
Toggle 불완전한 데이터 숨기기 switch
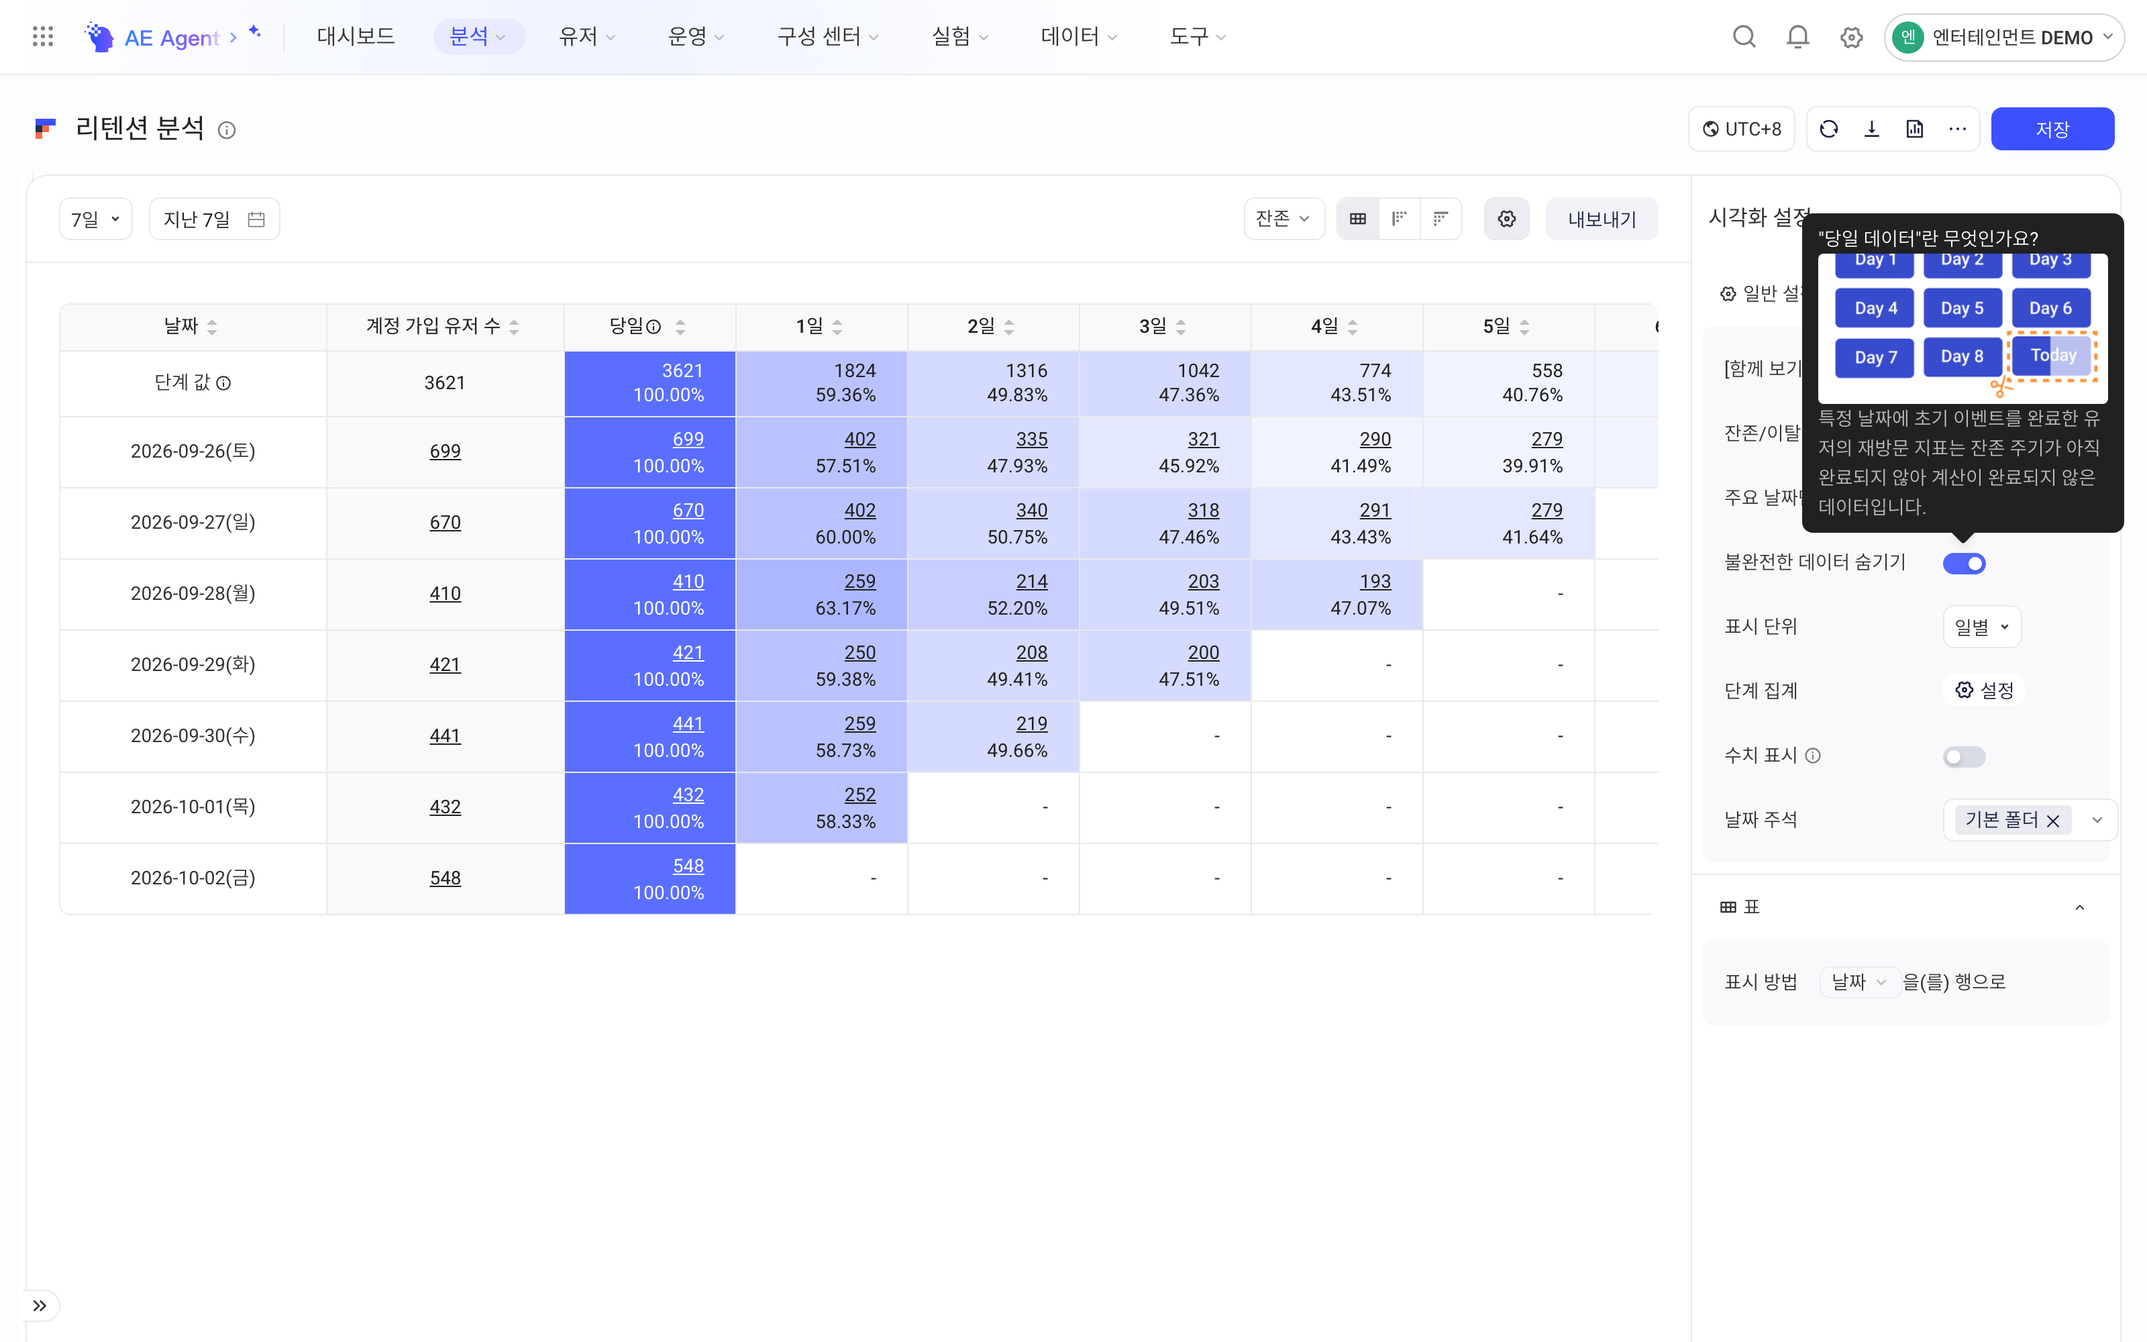pos(1965,564)
